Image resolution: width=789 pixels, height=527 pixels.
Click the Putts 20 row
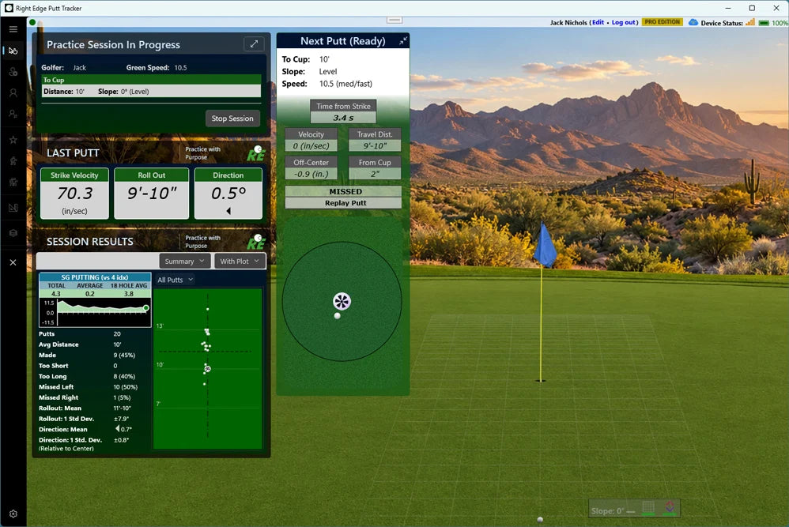(93, 334)
